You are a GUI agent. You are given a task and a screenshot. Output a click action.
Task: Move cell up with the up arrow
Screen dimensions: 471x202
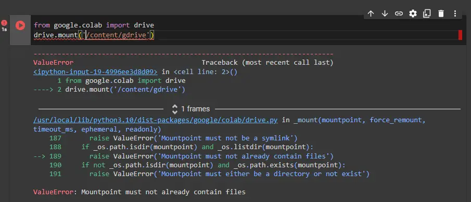coord(371,13)
